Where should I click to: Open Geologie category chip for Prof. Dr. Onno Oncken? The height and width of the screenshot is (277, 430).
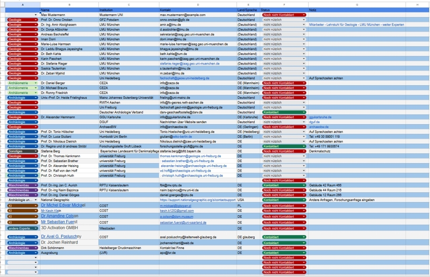pos(23,20)
